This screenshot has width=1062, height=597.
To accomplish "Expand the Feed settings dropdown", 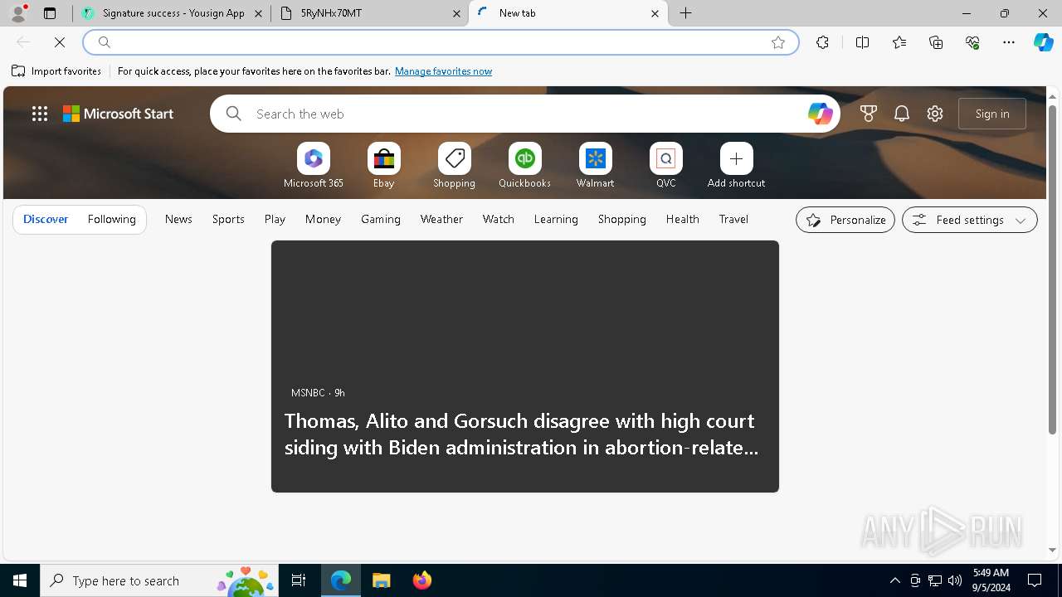I will (970, 220).
